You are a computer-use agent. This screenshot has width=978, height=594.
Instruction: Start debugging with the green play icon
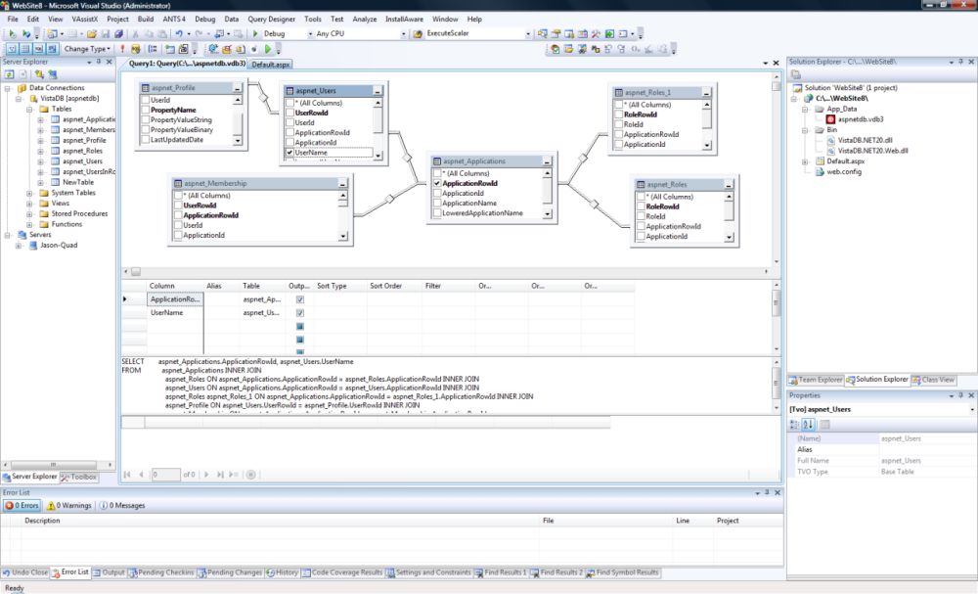(x=255, y=32)
